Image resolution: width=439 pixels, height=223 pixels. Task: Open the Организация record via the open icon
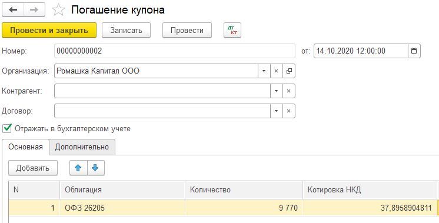point(289,71)
